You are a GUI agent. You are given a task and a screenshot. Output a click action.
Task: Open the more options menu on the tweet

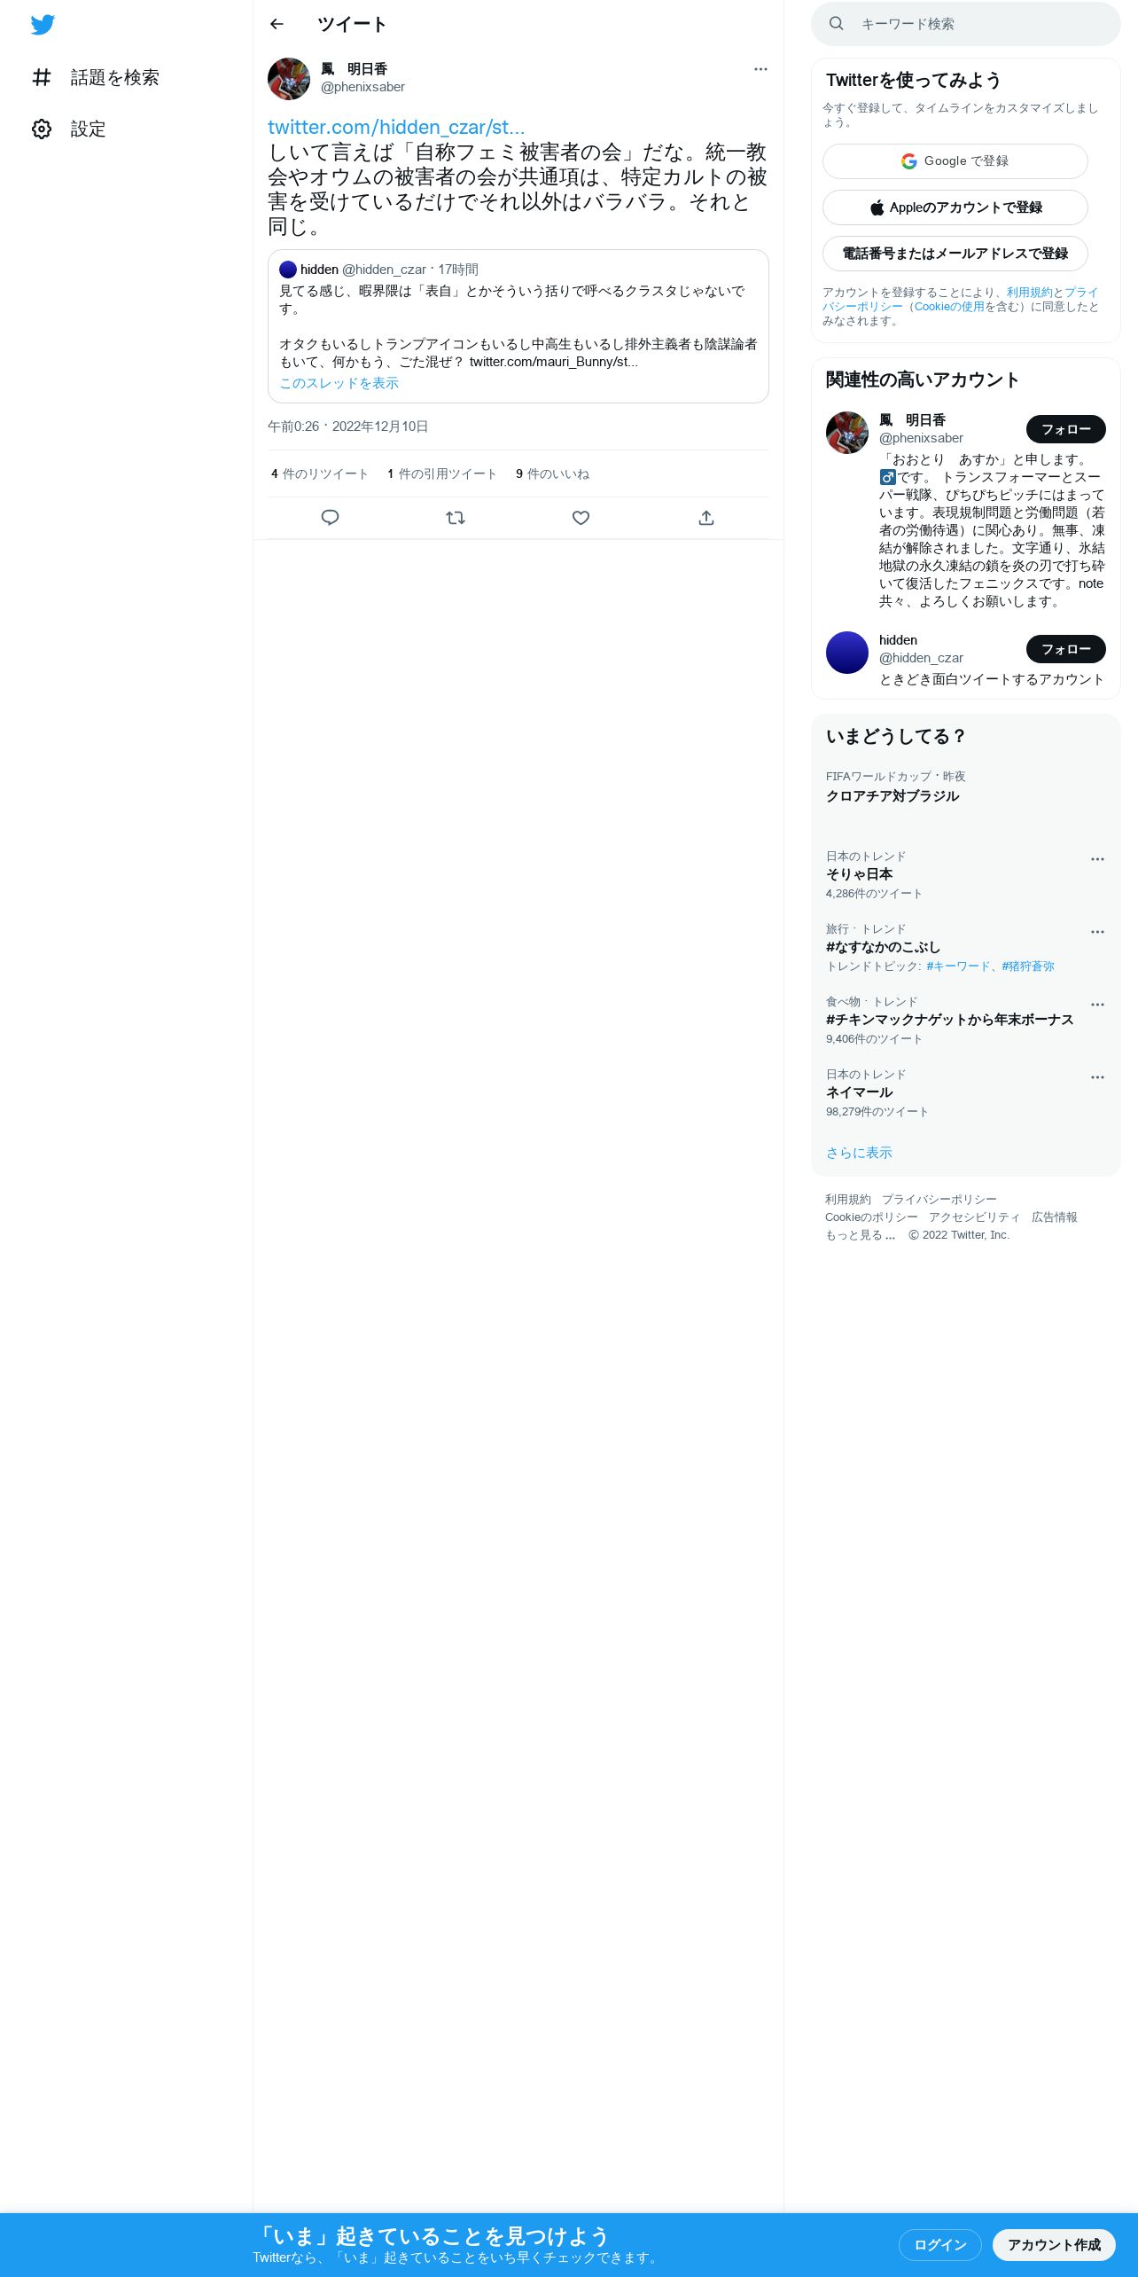coord(760,69)
